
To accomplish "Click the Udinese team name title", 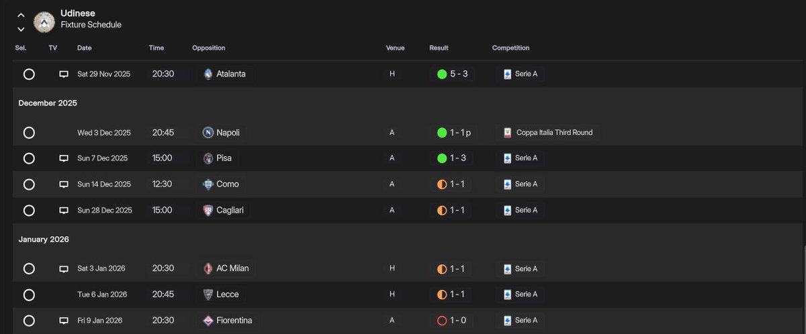I will pyautogui.click(x=78, y=13).
